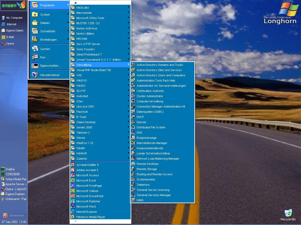The width and height of the screenshot is (301, 225).
Task: Click the Adobe Acrobat 5 icon
Action: (x=73, y=170)
